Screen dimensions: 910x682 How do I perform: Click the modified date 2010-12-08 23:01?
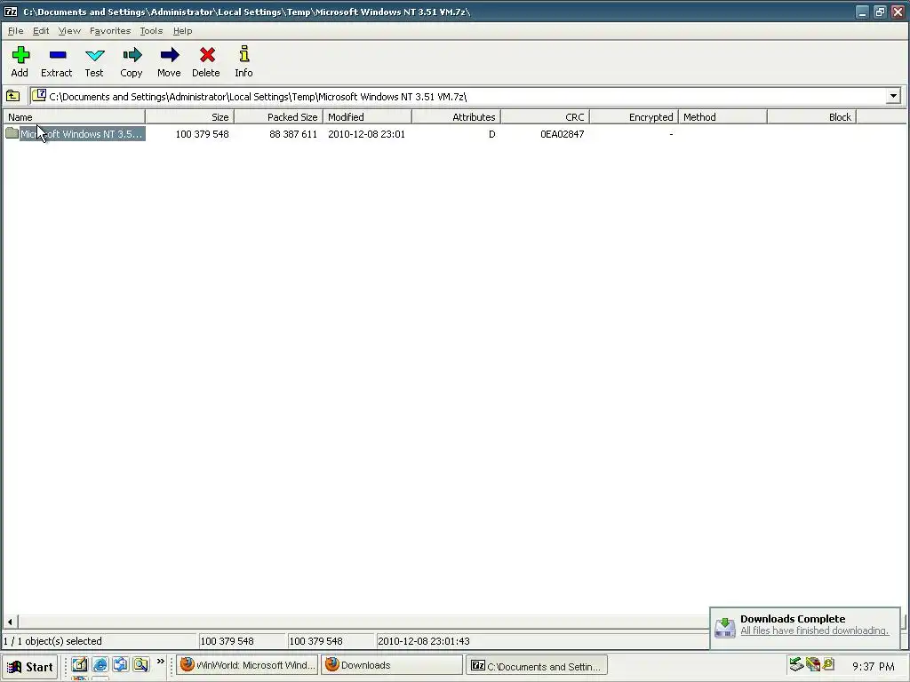point(366,134)
